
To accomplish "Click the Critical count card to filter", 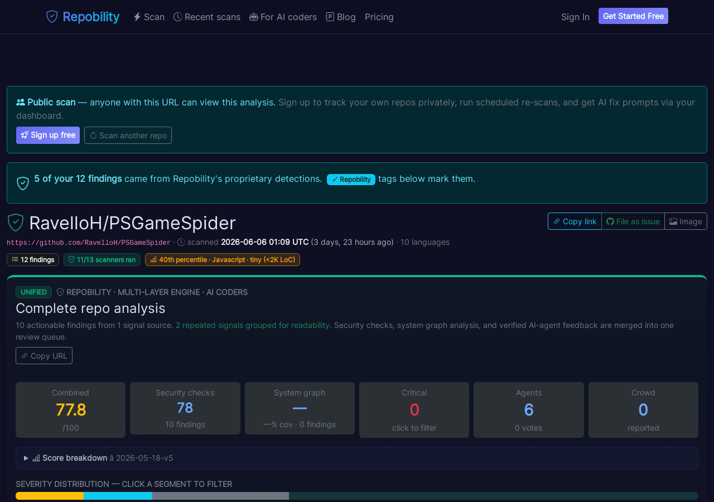I will click(414, 410).
